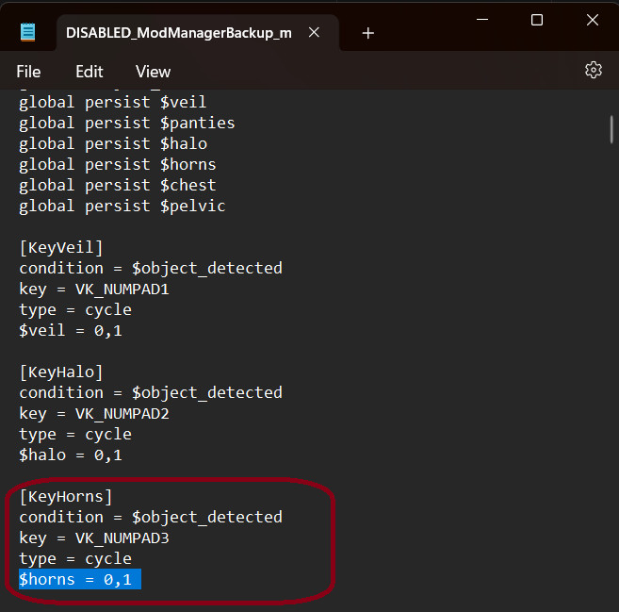Click the line 'global persist $pelvic'
619x612 pixels.
point(122,207)
